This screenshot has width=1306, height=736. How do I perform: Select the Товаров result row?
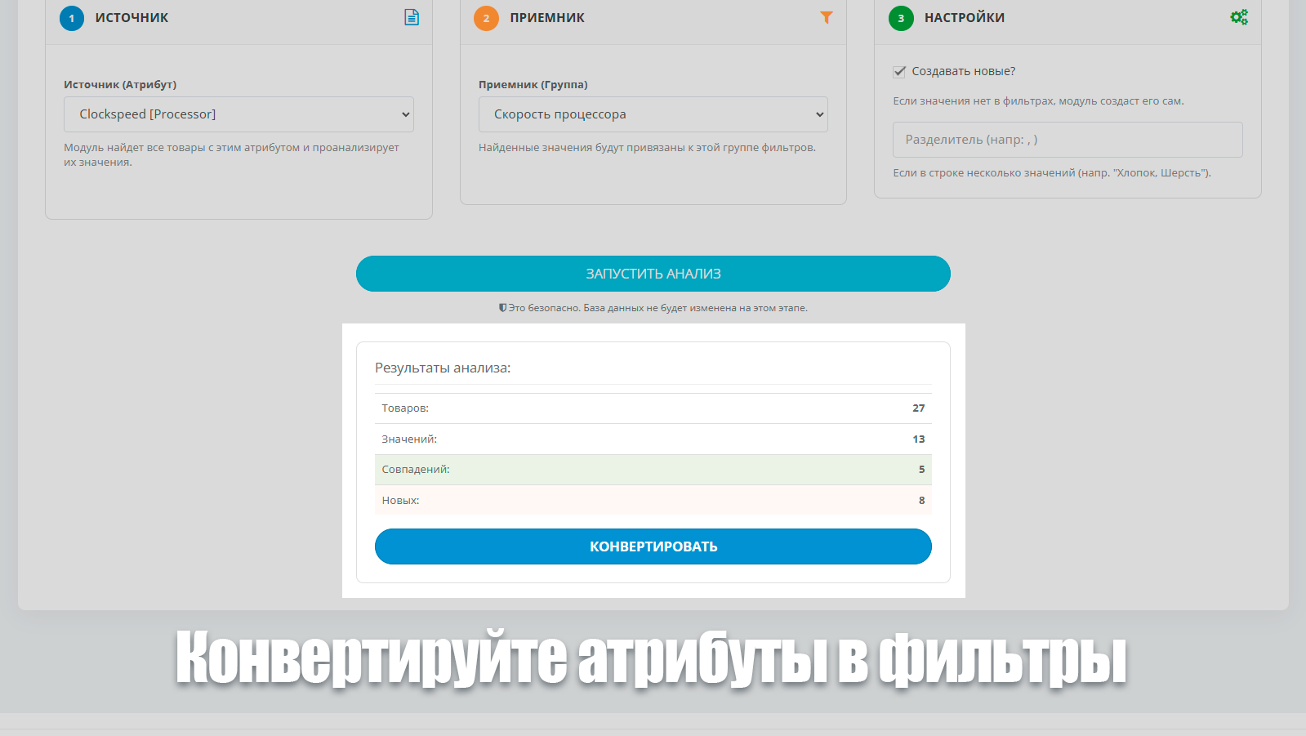pyautogui.click(x=653, y=408)
